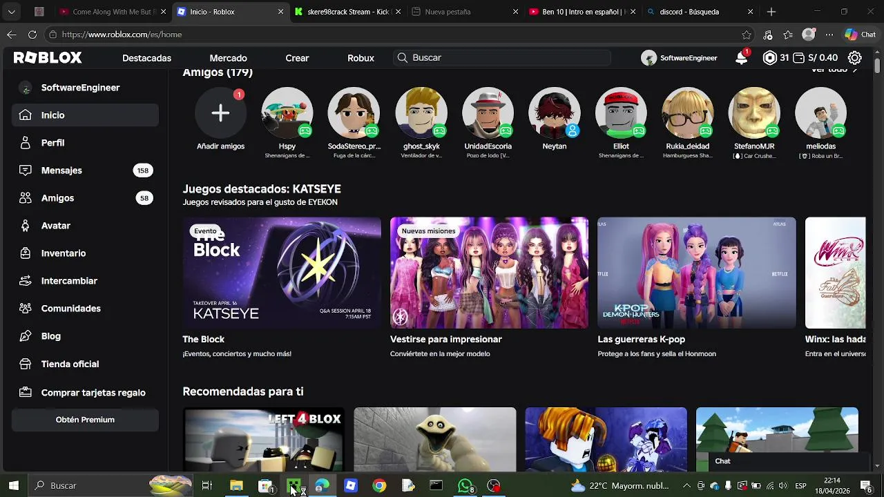Open new browser tab with plus button
The height and width of the screenshot is (497, 884).
pos(771,12)
